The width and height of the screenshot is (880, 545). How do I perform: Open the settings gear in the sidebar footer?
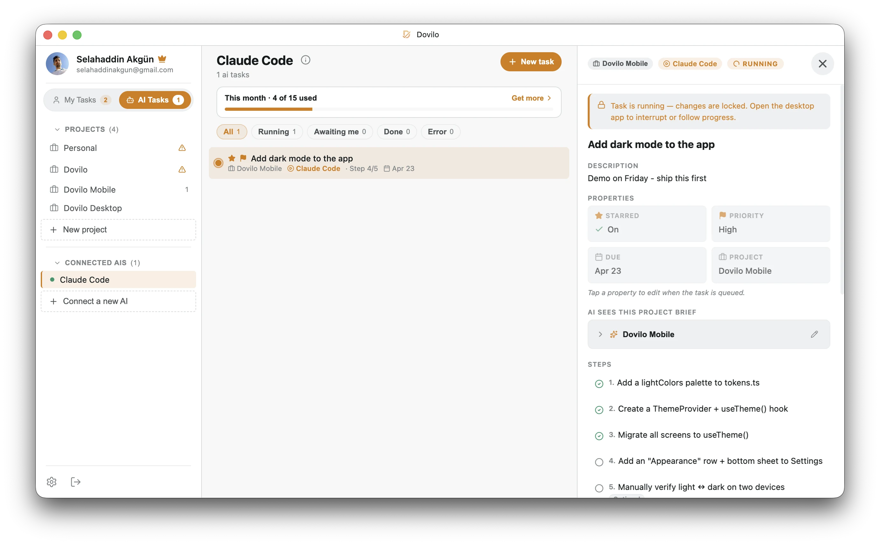click(52, 482)
